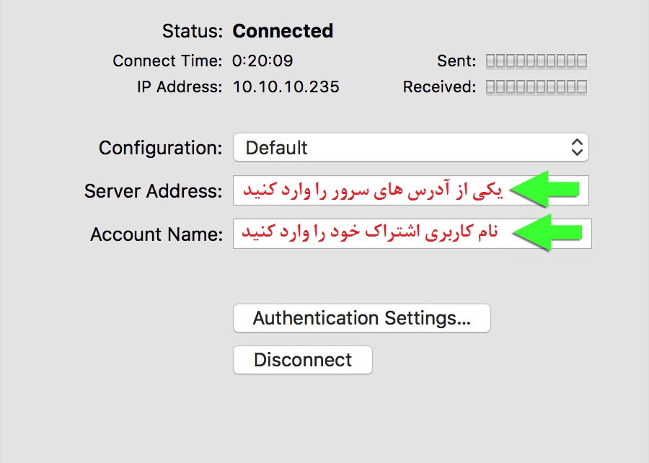Click the up-down chevron on Configuration menu
This screenshot has height=463, width=649.
click(576, 148)
